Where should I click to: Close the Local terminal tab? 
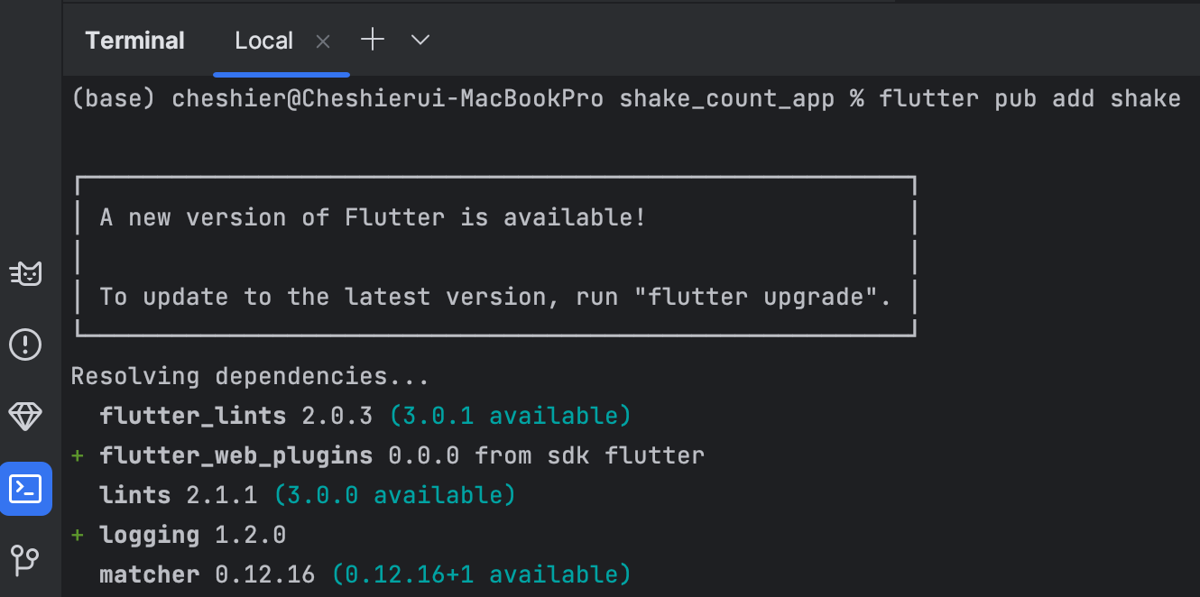(323, 41)
